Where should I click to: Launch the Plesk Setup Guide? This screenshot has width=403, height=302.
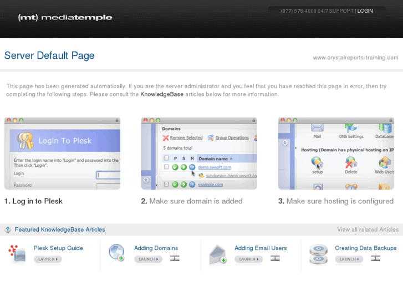coord(48,259)
